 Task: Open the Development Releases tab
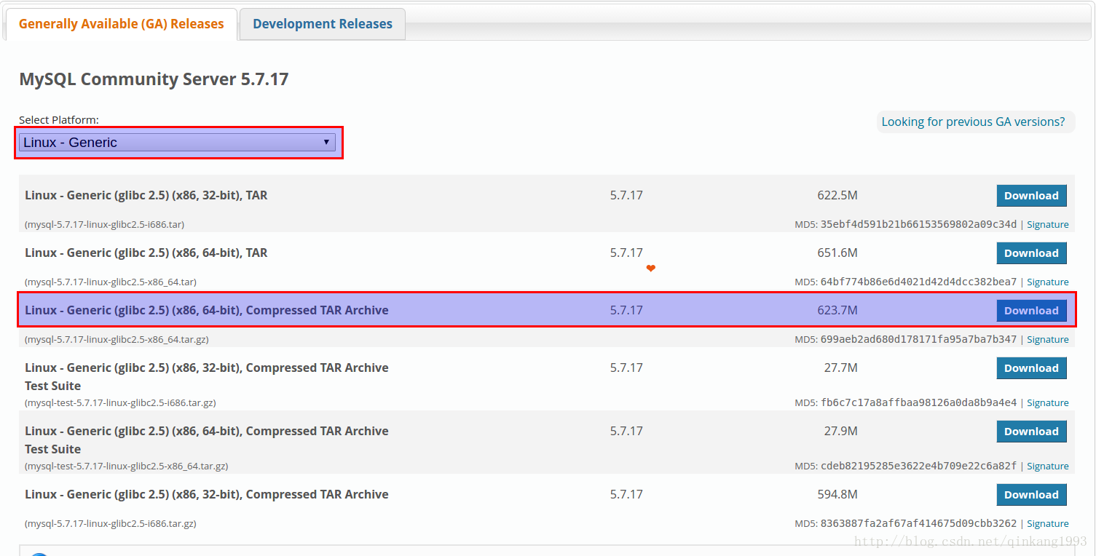click(x=323, y=24)
